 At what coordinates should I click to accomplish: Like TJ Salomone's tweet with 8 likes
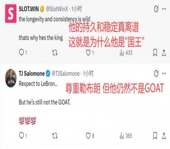point(90,136)
